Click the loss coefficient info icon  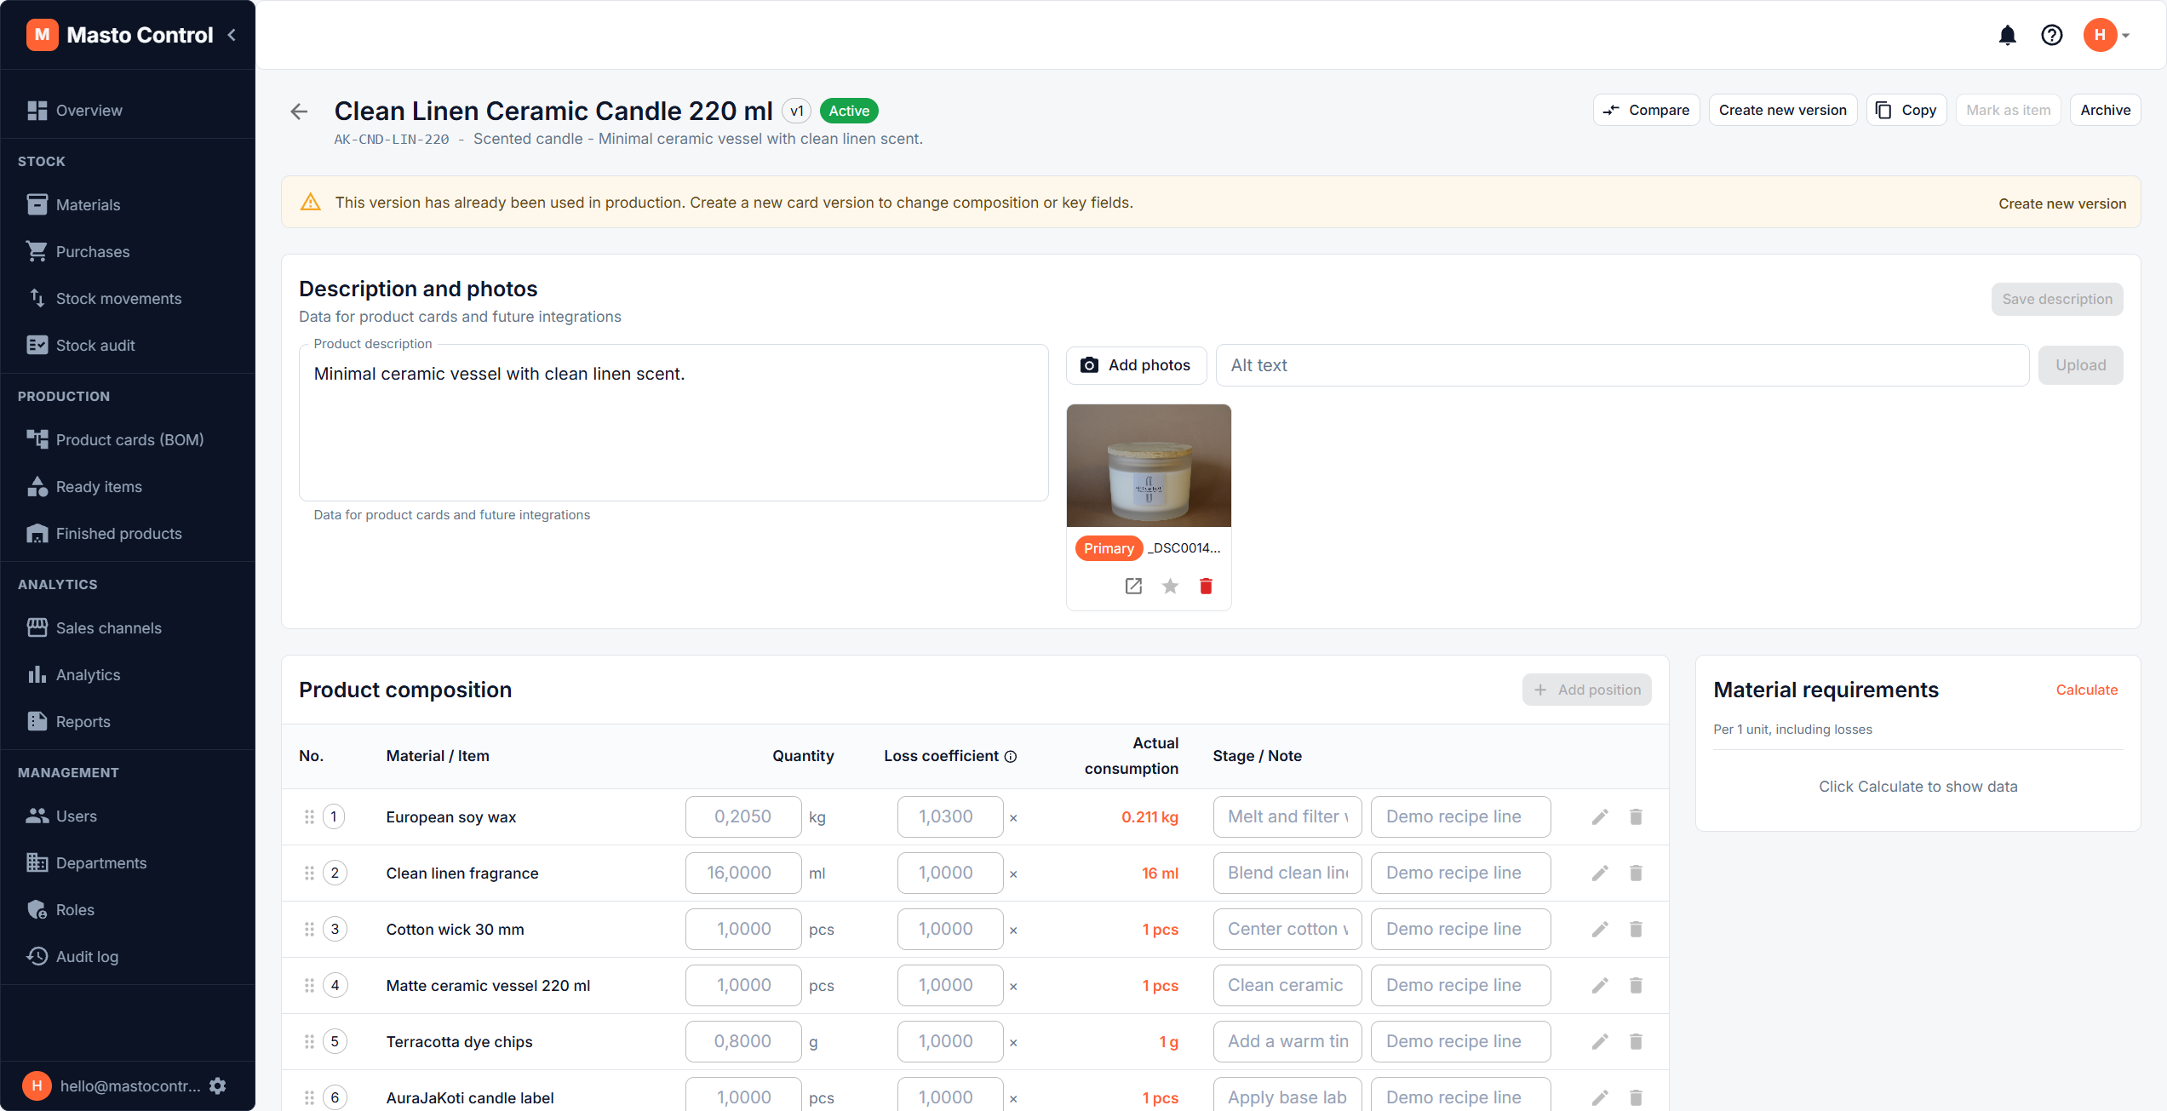coord(1011,756)
